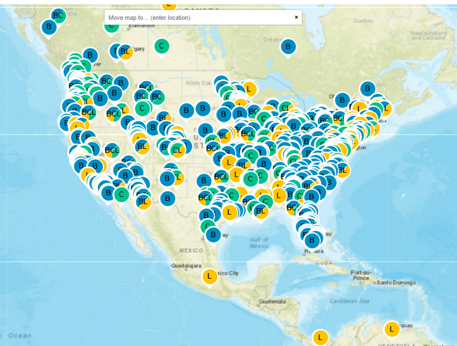Open the green C marker near Baja California
Screen dimensions: 457x346
pos(121,194)
